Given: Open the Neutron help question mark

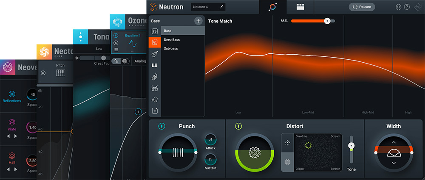Looking at the screenshot, I should tap(407, 7).
